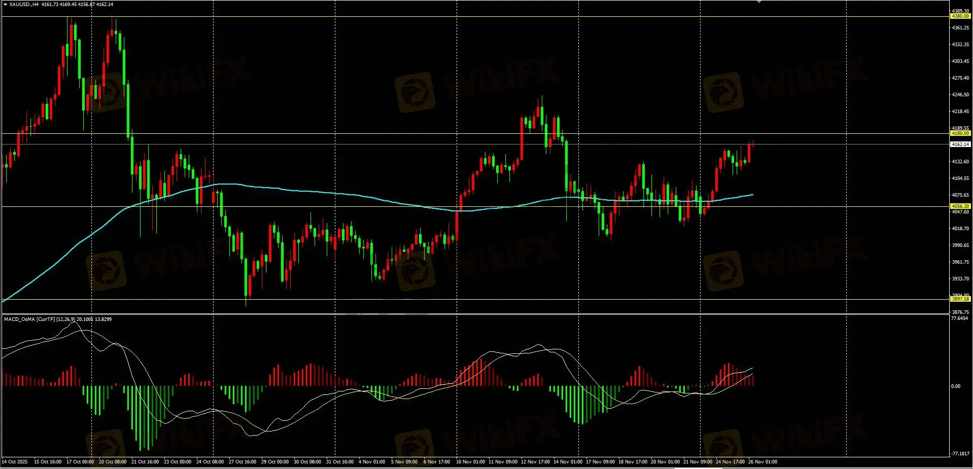Click the XAUUSD,H4 chart title text
The width and height of the screenshot is (973, 469).
(24, 5)
